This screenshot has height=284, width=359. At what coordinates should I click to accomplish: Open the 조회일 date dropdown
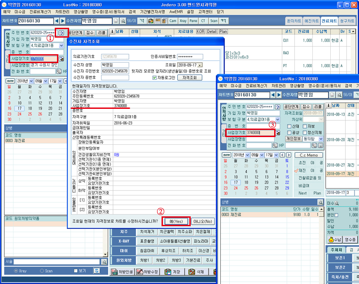200,65
